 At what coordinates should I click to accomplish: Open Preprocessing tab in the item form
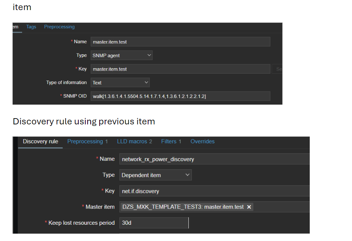(59, 27)
